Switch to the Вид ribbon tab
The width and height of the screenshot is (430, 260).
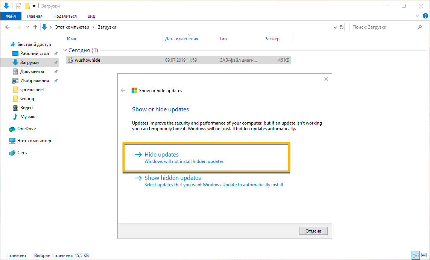click(x=91, y=16)
